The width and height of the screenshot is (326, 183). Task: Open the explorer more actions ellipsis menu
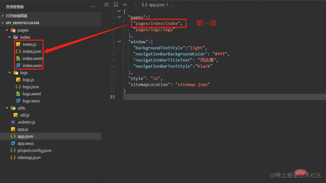coord(93,7)
